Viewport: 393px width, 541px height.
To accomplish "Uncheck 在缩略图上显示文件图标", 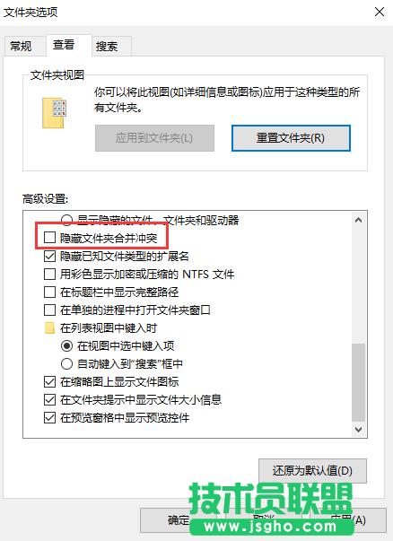I will pos(49,381).
